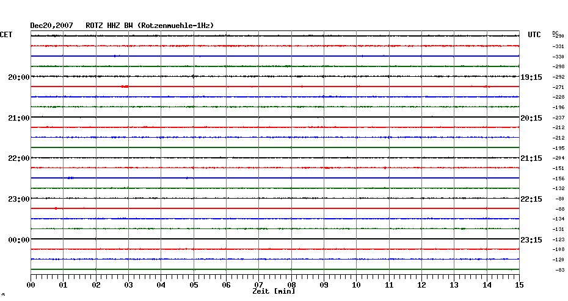
Task: Click DC offset value -156
Action: [x=558, y=179]
